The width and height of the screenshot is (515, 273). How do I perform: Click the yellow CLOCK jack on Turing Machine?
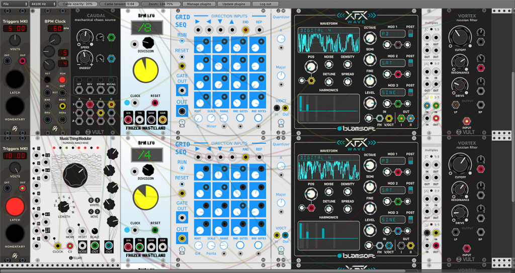click(58, 246)
